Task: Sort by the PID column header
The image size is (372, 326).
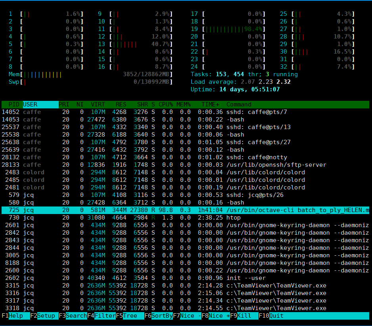Action: (14, 104)
